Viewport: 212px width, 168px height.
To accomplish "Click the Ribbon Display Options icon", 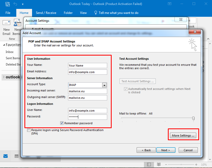I will (169, 4).
